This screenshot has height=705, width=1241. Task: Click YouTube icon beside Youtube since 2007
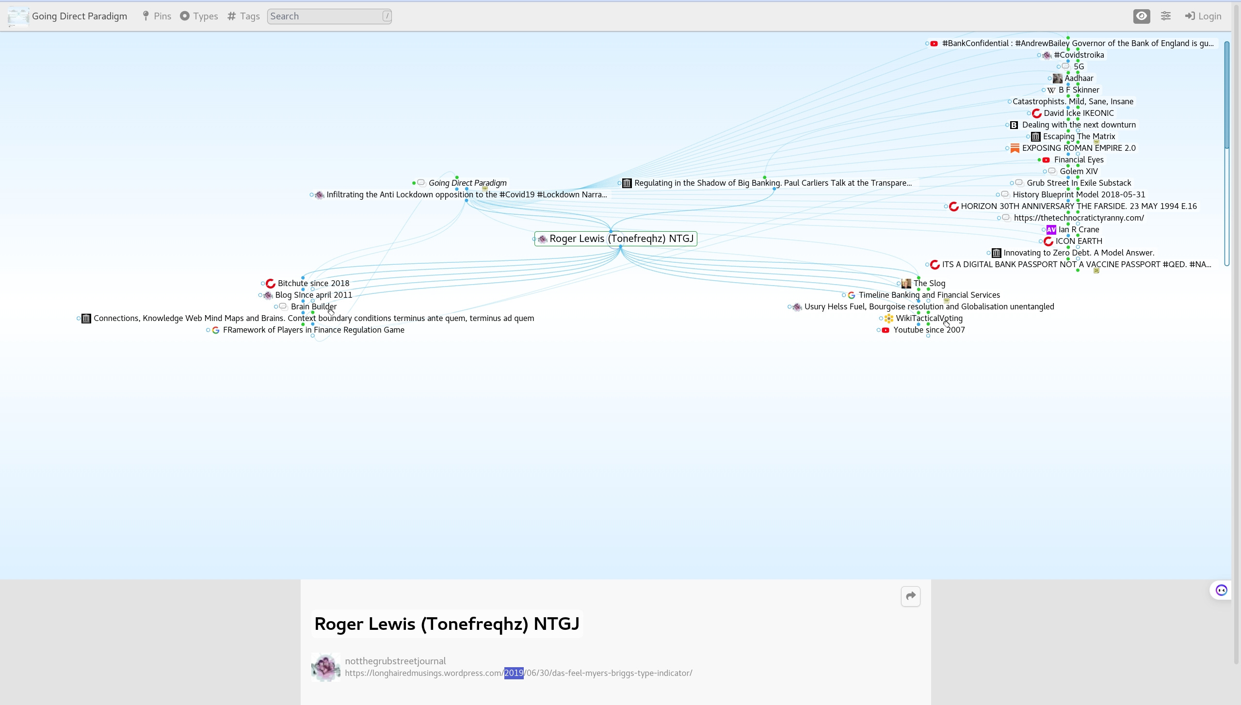click(886, 330)
